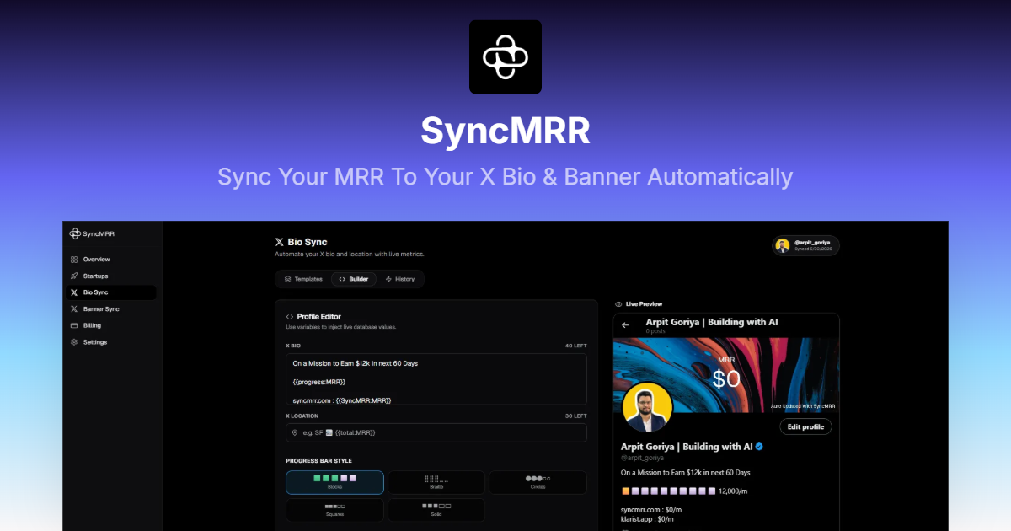
Task: Switch to the Templates tab
Action: click(303, 279)
